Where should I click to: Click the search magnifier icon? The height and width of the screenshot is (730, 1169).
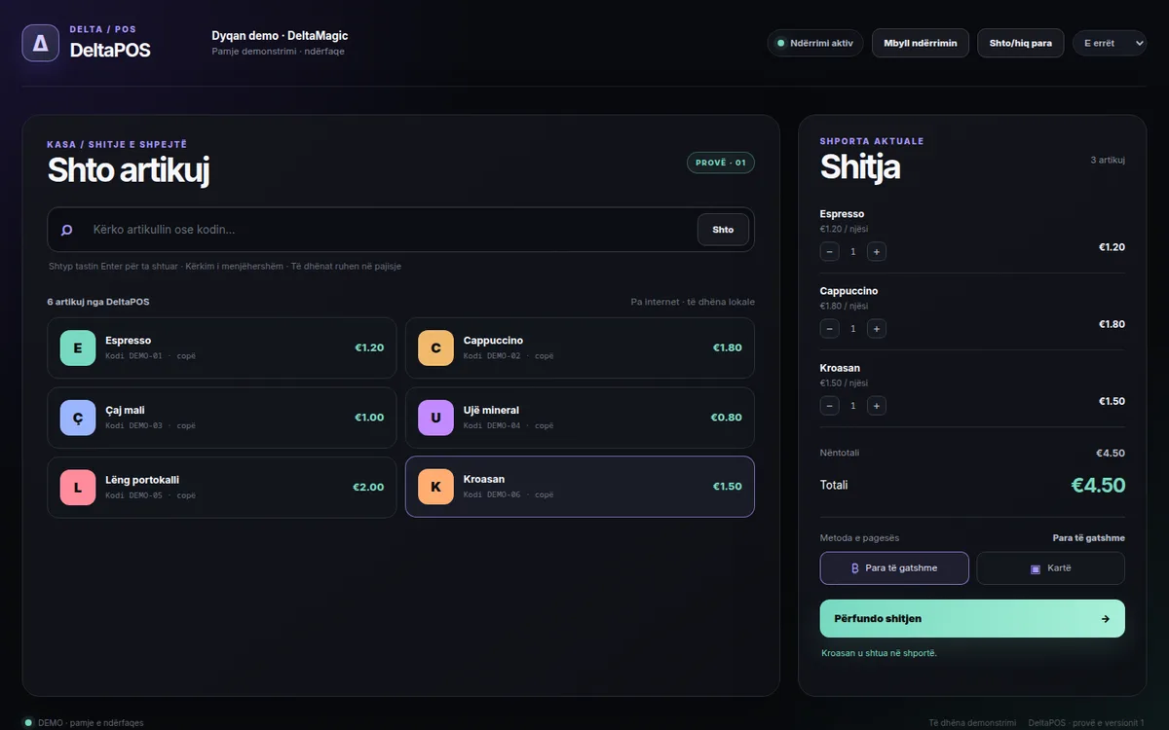67,230
